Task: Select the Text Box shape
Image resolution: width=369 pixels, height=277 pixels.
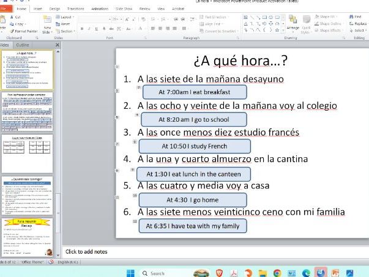Action: pyautogui.click(x=245, y=17)
